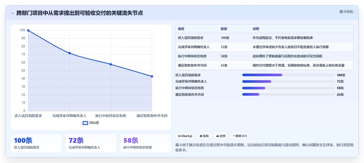Screen dimensions: 364x163
Task: Click the chart data point at value 43
Action: click(x=152, y=77)
